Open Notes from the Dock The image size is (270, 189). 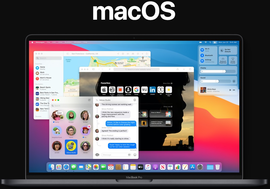tap(133, 167)
